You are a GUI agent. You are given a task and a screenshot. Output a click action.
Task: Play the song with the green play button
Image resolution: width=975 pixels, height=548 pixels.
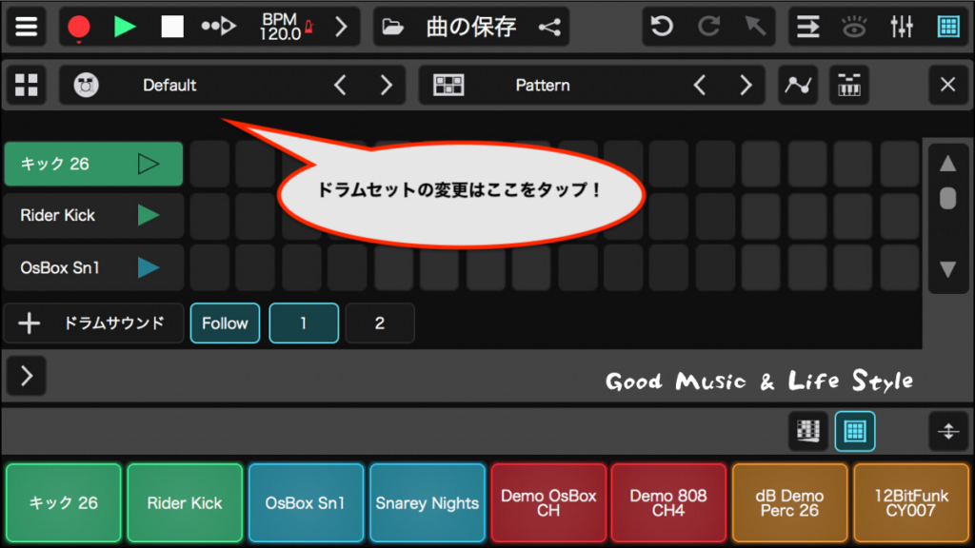[x=125, y=27]
